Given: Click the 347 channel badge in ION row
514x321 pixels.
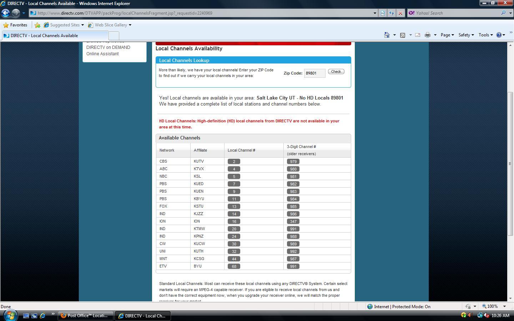Looking at the screenshot, I should click(293, 221).
